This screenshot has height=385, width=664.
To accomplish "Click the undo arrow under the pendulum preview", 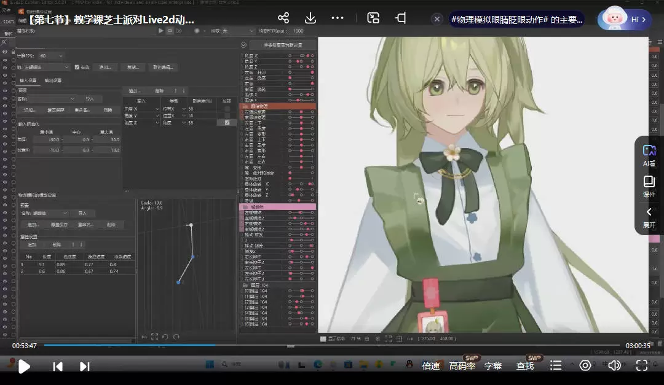I will 165,336.
